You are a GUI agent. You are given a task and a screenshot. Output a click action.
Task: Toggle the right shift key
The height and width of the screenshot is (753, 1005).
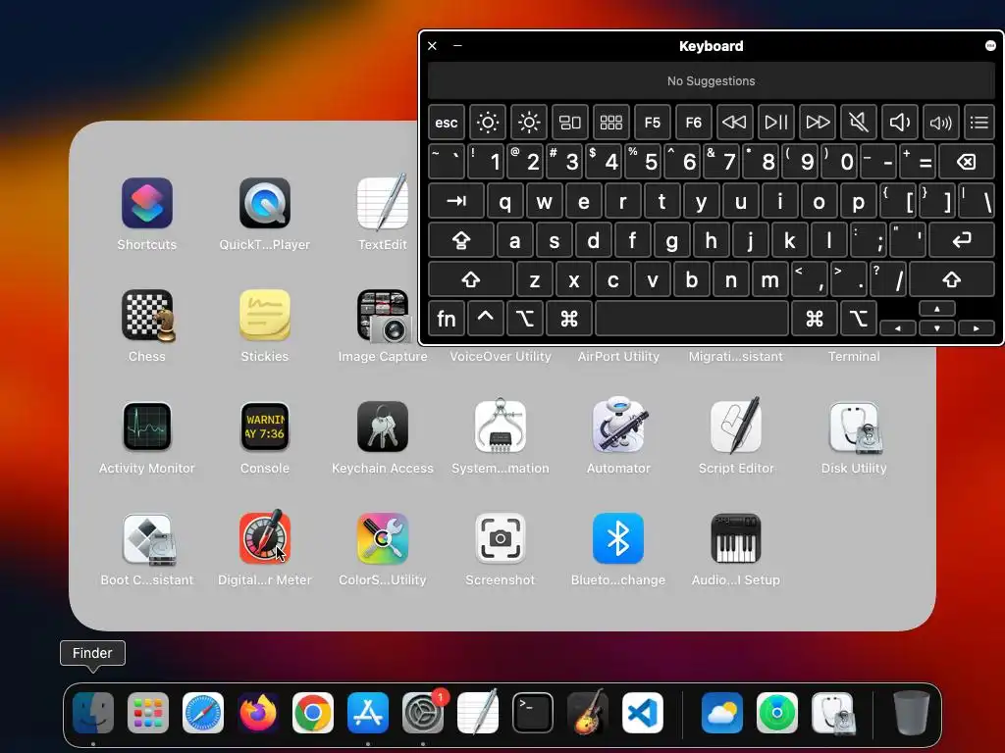click(x=952, y=279)
